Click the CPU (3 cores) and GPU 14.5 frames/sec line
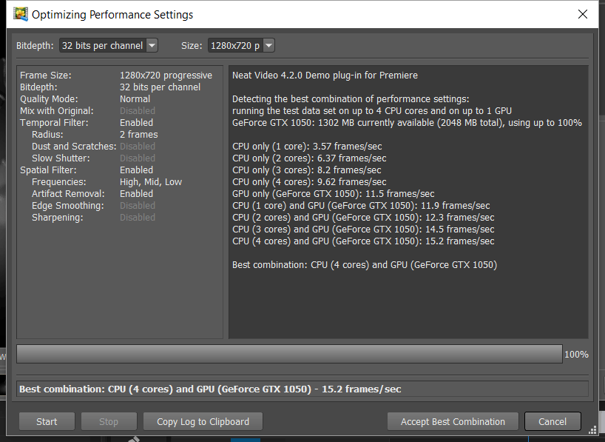Viewport: 605px width, 442px height. click(363, 229)
